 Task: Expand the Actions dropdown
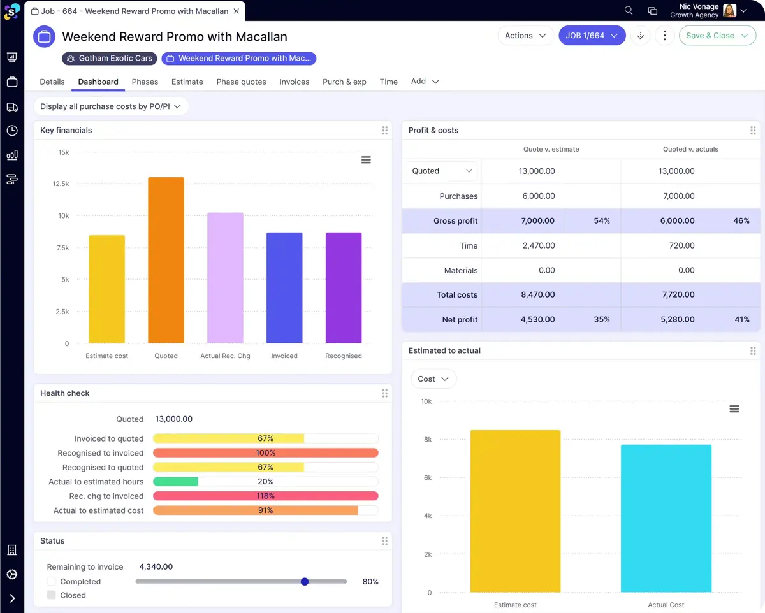(x=525, y=36)
